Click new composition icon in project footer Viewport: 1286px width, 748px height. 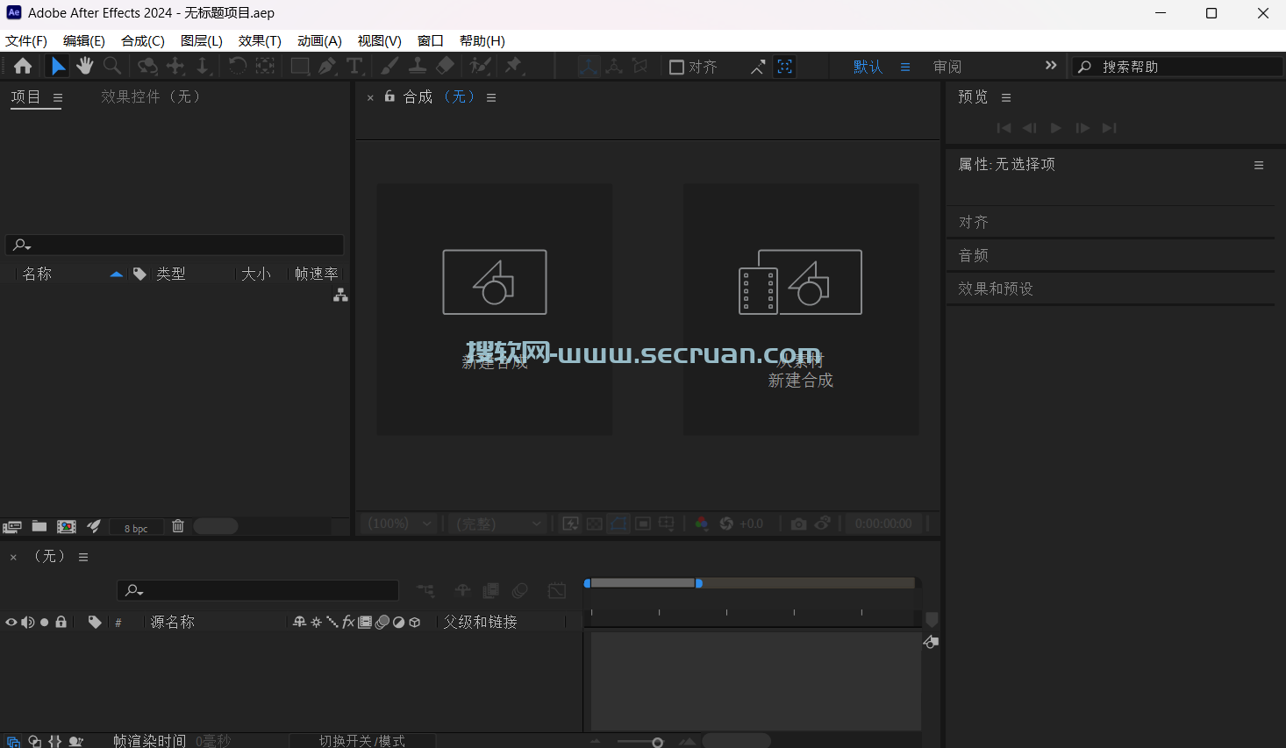[67, 526]
